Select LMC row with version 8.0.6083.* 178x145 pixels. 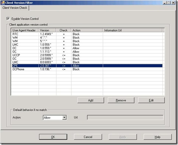tap(87, 62)
